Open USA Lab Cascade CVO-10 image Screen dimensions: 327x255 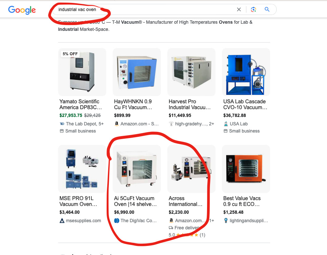[246, 72]
